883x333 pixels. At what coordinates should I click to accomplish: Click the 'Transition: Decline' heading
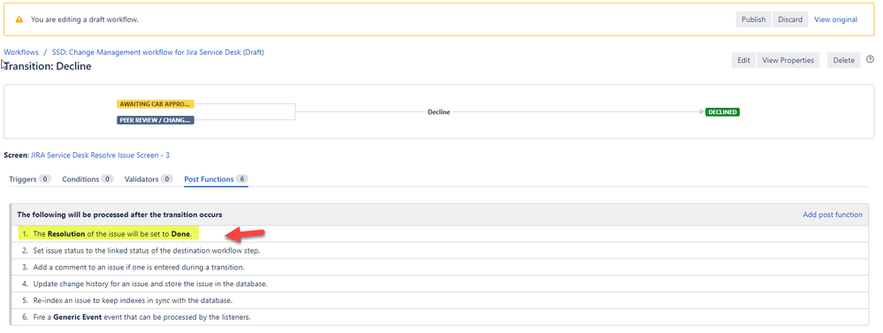pos(48,66)
